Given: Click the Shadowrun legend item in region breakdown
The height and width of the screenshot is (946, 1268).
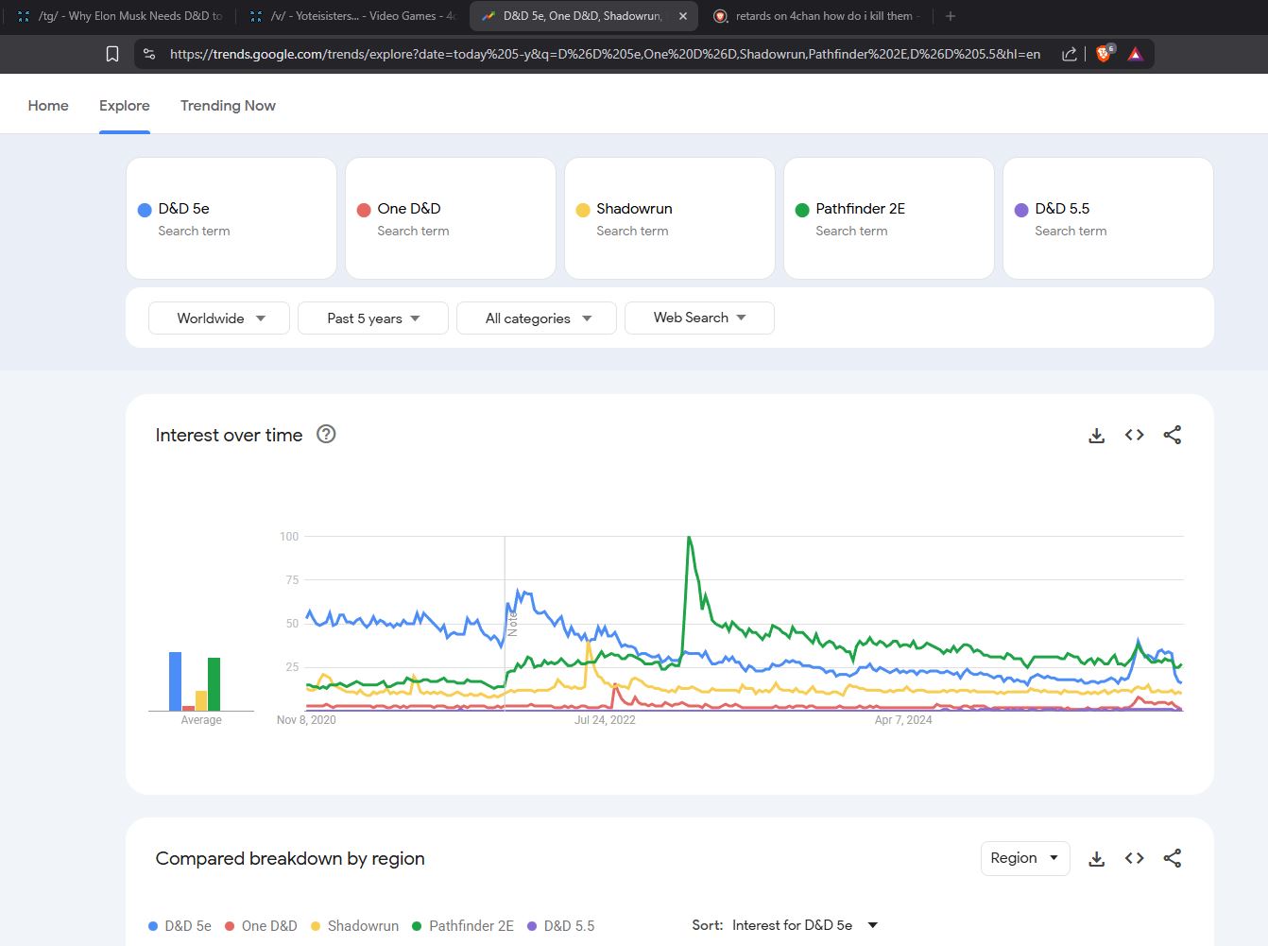Looking at the screenshot, I should click(x=354, y=926).
